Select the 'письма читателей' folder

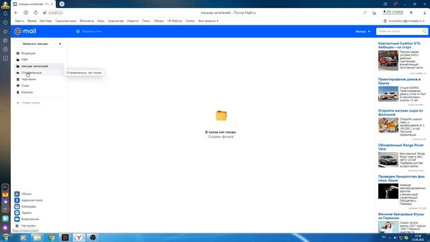(39, 66)
